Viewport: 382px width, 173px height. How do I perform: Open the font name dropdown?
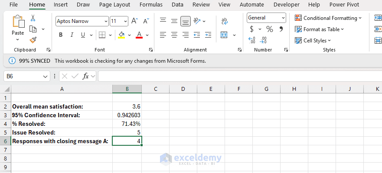coord(106,21)
